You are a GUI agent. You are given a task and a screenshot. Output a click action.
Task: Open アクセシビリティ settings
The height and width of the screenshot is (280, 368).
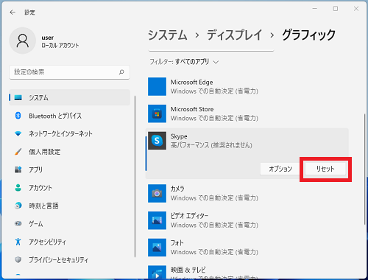pos(69,242)
